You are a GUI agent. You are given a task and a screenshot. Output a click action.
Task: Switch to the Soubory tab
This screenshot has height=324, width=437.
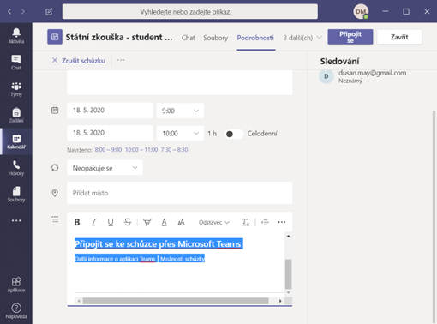(215, 38)
